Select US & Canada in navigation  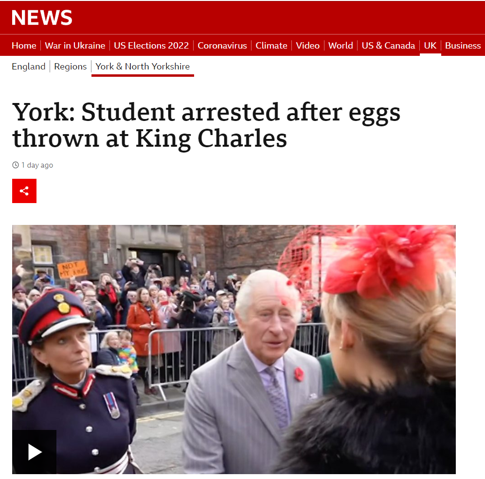pos(388,45)
